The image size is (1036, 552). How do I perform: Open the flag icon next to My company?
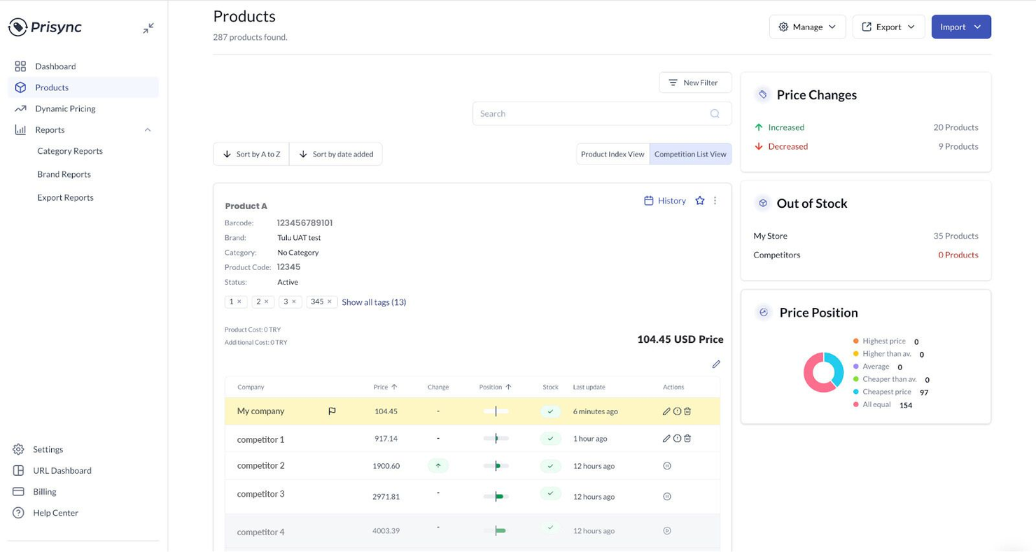click(x=332, y=411)
